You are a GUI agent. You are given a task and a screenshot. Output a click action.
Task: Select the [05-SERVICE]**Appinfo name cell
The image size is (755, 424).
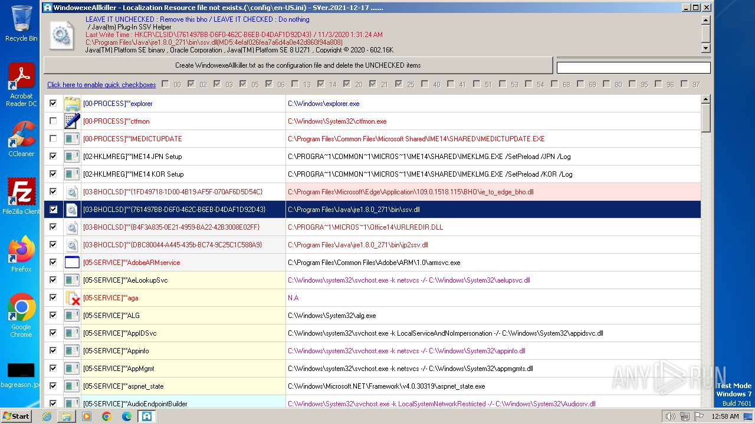point(183,351)
